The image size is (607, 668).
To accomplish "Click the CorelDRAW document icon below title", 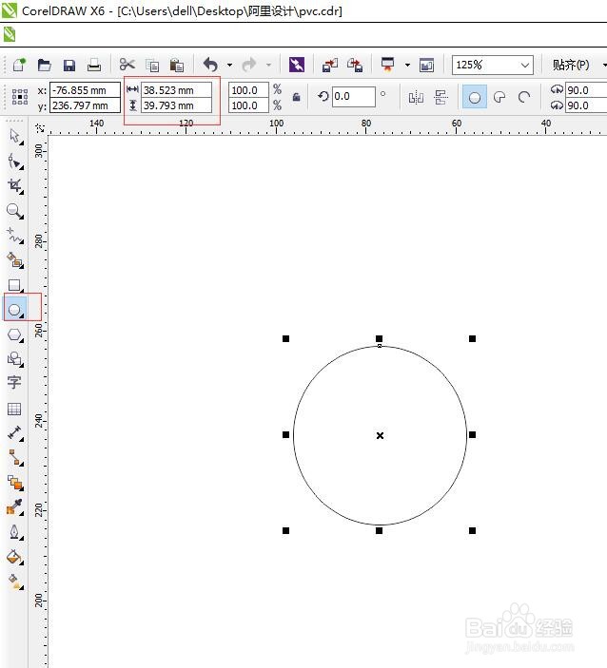I will (10, 34).
